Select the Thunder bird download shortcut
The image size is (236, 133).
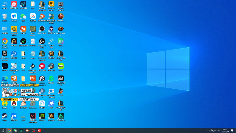click(51, 105)
